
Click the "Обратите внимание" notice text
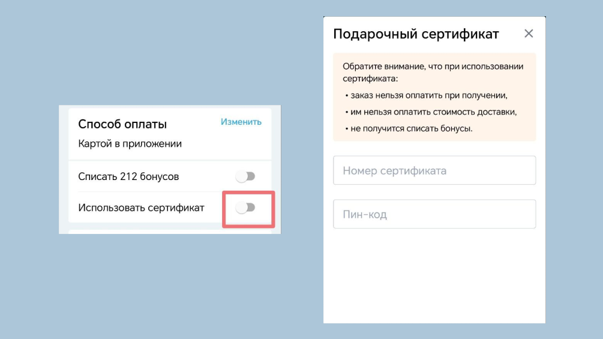pyautogui.click(x=433, y=67)
